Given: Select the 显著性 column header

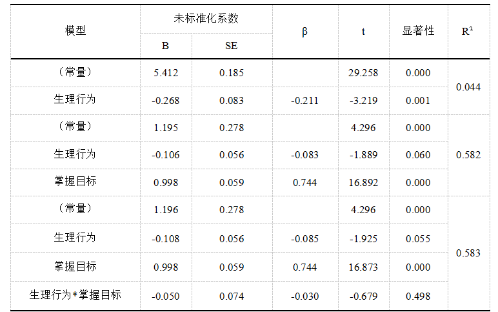Looking at the screenshot, I should pos(418,31).
